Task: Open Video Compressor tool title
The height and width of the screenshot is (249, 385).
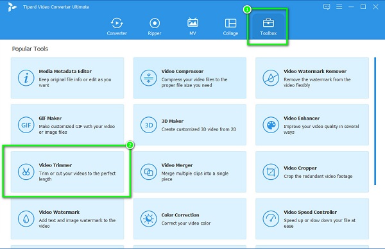Action: coord(182,71)
